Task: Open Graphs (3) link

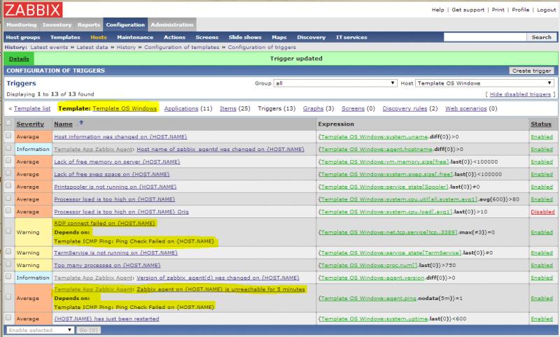Action: click(x=313, y=108)
